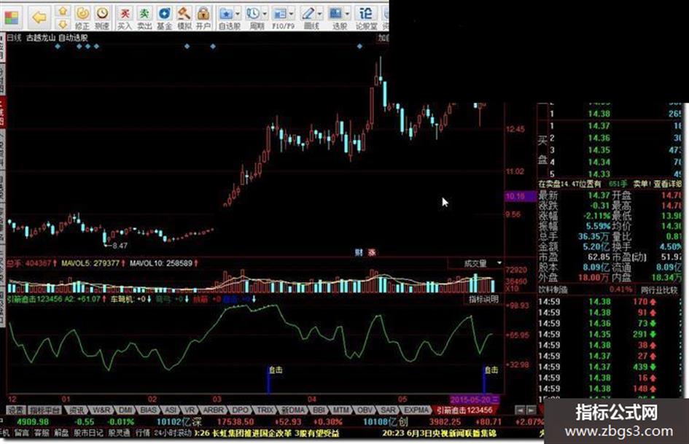Open 股市日记 stock diary
Image resolution: width=689 pixels, height=444 pixels.
point(88,433)
